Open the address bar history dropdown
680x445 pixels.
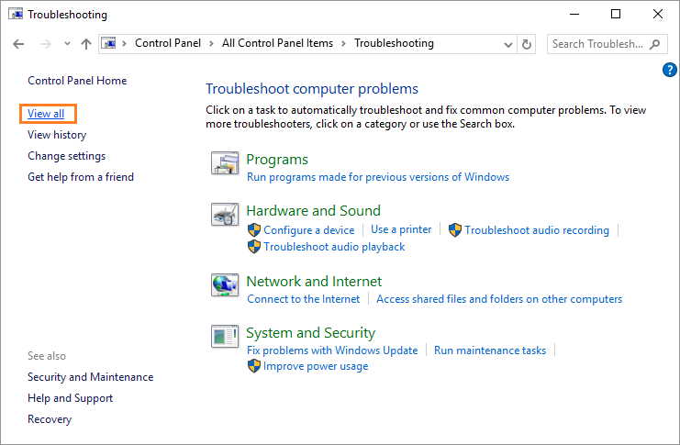point(508,44)
